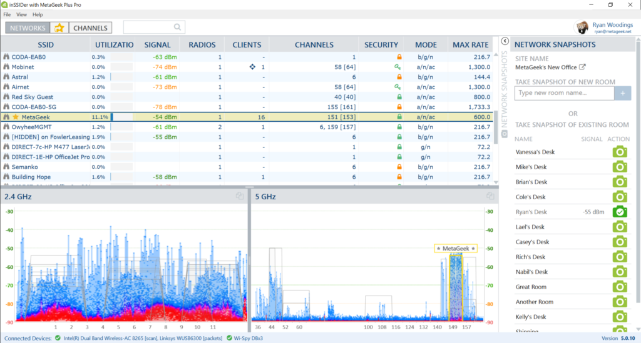641x343 pixels.
Task: Select the Building Hope network
Action: [x=247, y=177]
